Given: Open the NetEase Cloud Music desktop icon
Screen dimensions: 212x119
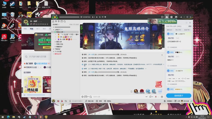Looking at the screenshot, I should (4, 38).
